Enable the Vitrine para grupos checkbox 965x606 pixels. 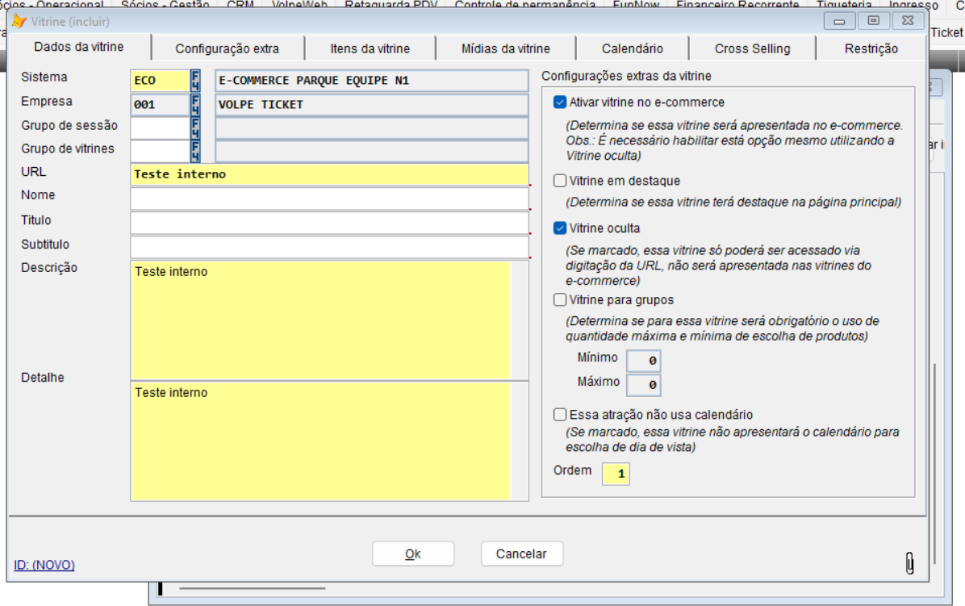click(x=559, y=299)
